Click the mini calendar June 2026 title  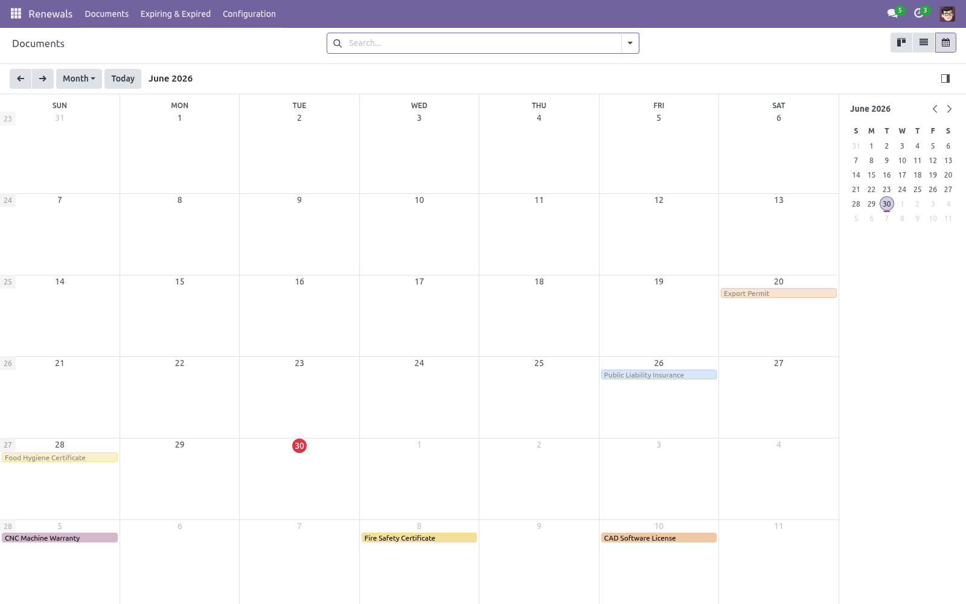click(x=870, y=109)
